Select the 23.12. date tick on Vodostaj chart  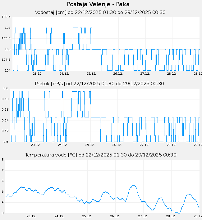[37, 74]
